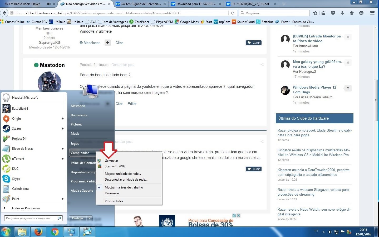Share Mastodon's post with share icon
This screenshot has height=237, width=379.
tap(262, 65)
